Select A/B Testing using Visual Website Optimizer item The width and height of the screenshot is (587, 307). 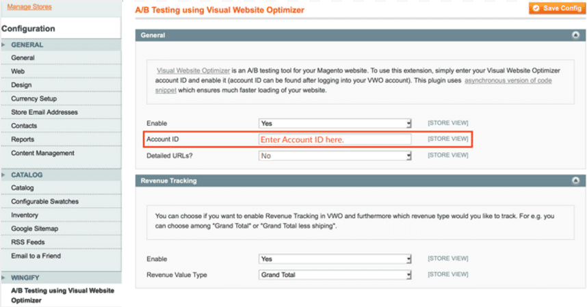62,295
